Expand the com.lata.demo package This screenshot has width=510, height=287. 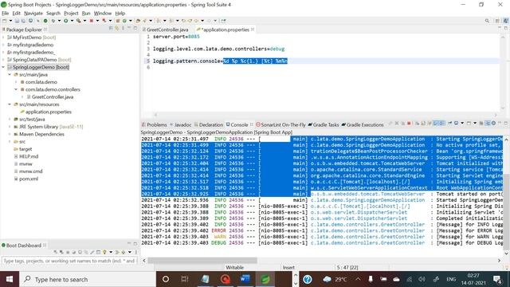point(16,82)
